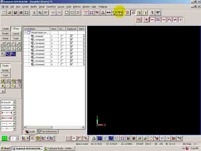Screen dimensions: 201x151
Task: Click the circle center snap icon
Action: tap(158, 20)
